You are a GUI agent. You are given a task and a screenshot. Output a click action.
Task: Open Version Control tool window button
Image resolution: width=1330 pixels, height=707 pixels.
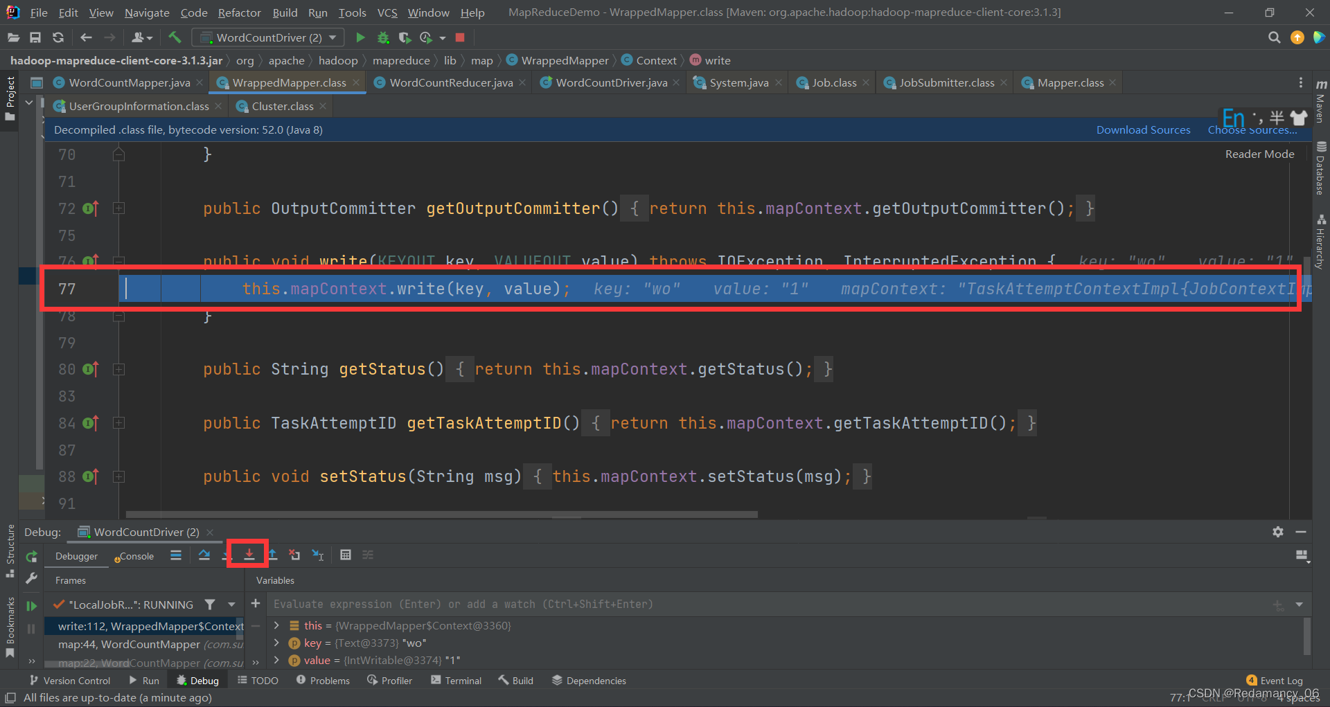pos(70,681)
